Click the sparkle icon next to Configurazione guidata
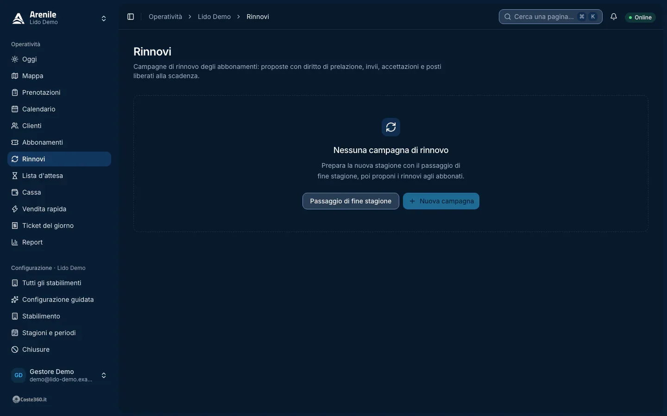This screenshot has height=416, width=667. coord(15,300)
